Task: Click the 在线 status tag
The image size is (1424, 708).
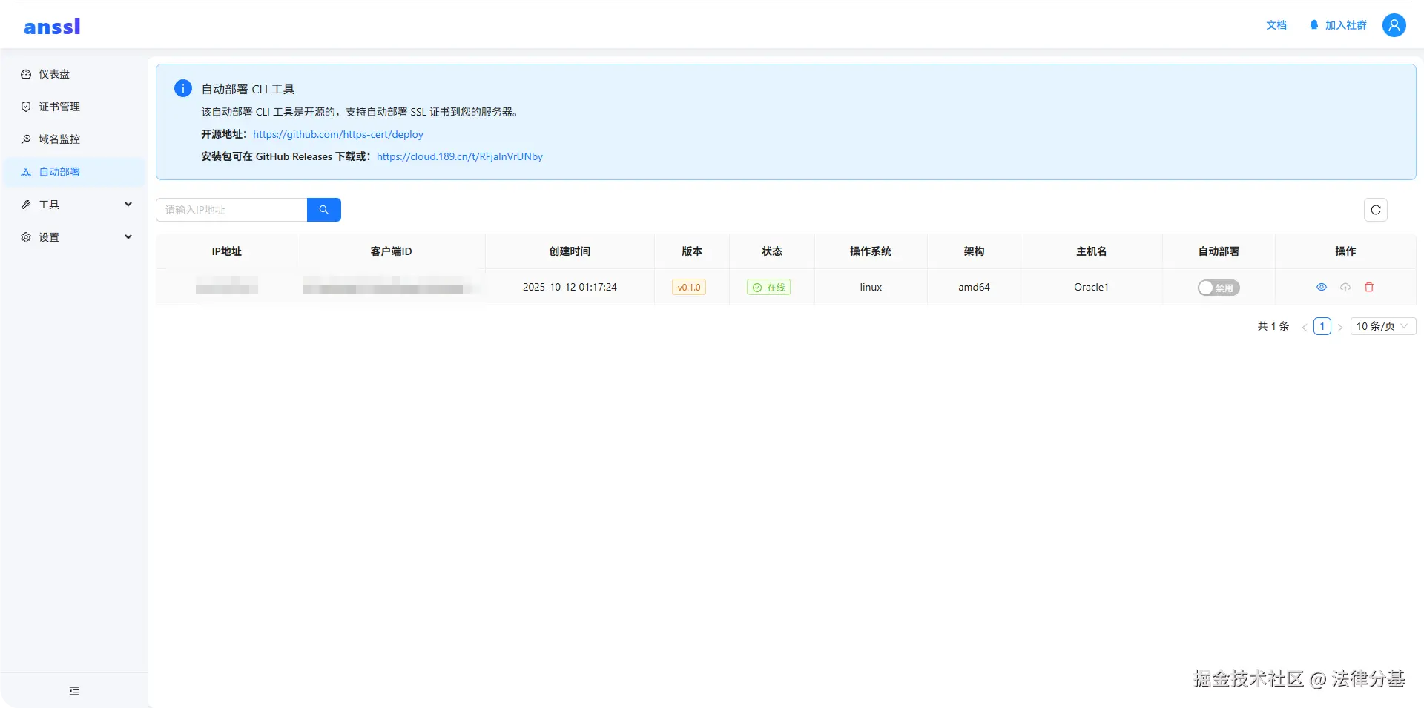Action: [x=768, y=287]
